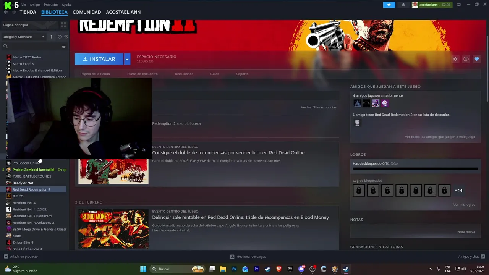Select Metro Exodus Enhanced Edition
The image size is (489, 275).
click(37, 70)
